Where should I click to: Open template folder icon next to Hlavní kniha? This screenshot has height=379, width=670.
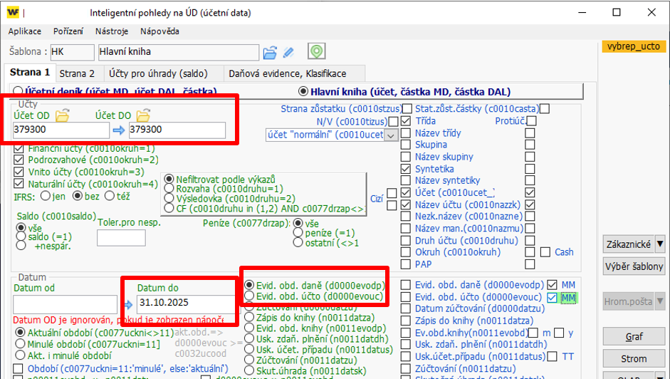point(270,52)
